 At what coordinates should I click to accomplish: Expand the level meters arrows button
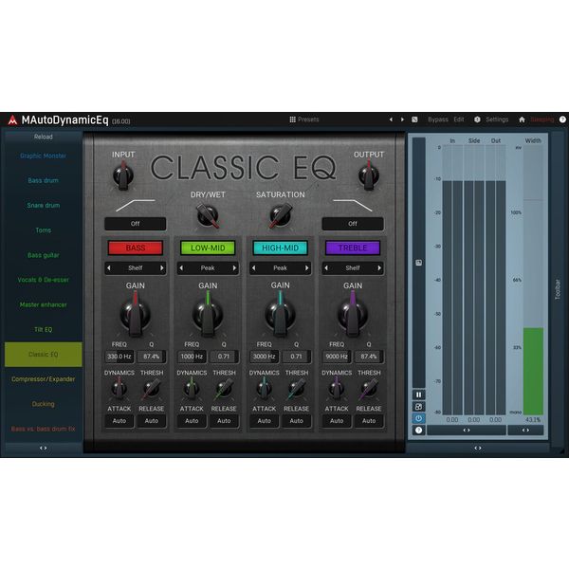[467, 430]
